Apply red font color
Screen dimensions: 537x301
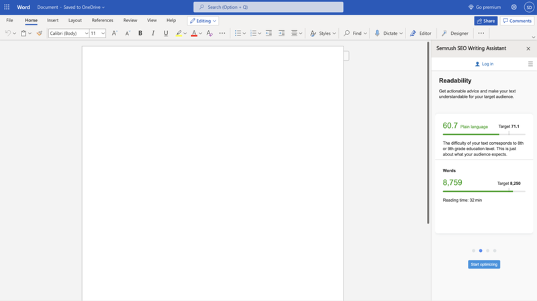click(x=194, y=33)
